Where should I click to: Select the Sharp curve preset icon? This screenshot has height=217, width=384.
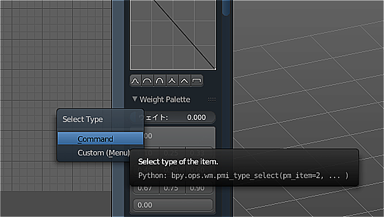click(x=172, y=81)
